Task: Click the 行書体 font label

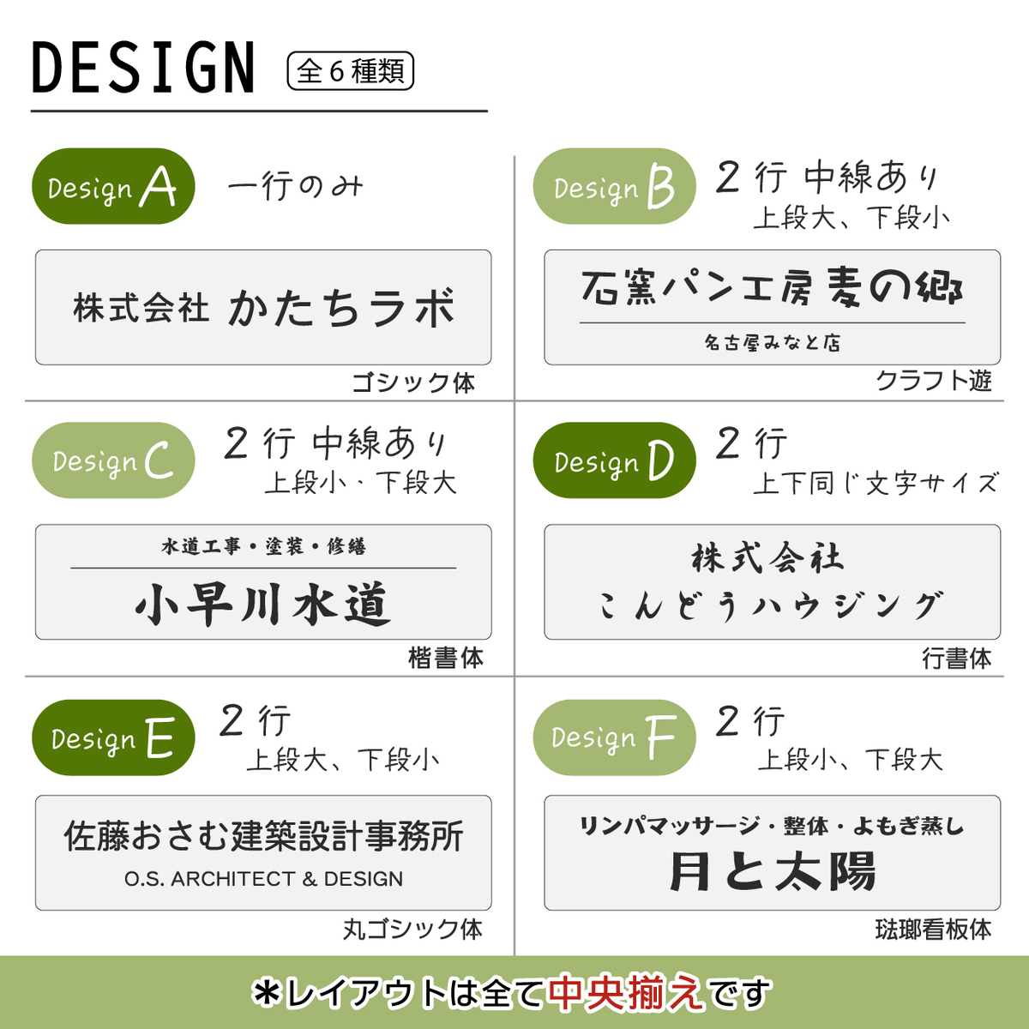Action: pos(957,658)
